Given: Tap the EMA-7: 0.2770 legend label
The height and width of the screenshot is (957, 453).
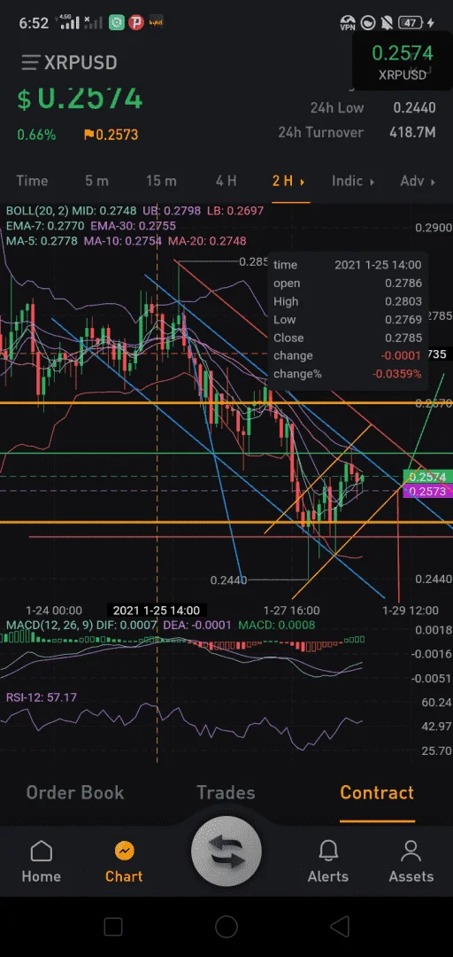Looking at the screenshot, I should [45, 226].
